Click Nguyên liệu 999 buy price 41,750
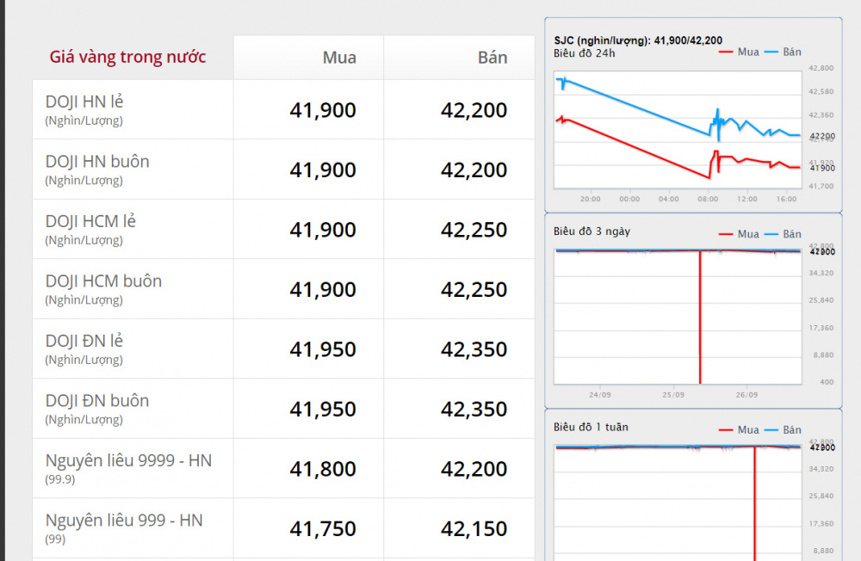Screen dimensions: 861x561 323,529
